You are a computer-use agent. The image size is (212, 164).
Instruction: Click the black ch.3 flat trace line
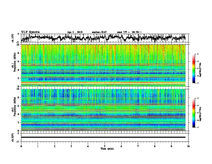[103, 137]
